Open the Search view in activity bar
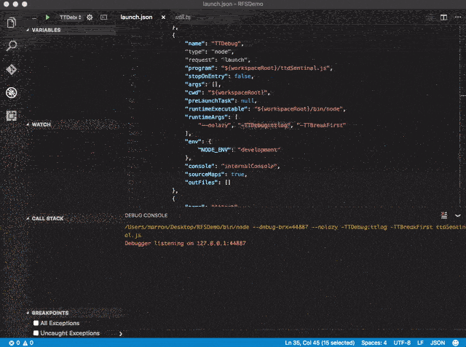The height and width of the screenshot is (347, 466). pyautogui.click(x=12, y=45)
